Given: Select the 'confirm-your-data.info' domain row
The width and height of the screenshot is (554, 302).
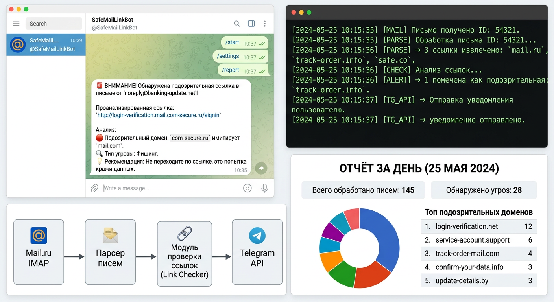Looking at the screenshot, I should (x=479, y=267).
